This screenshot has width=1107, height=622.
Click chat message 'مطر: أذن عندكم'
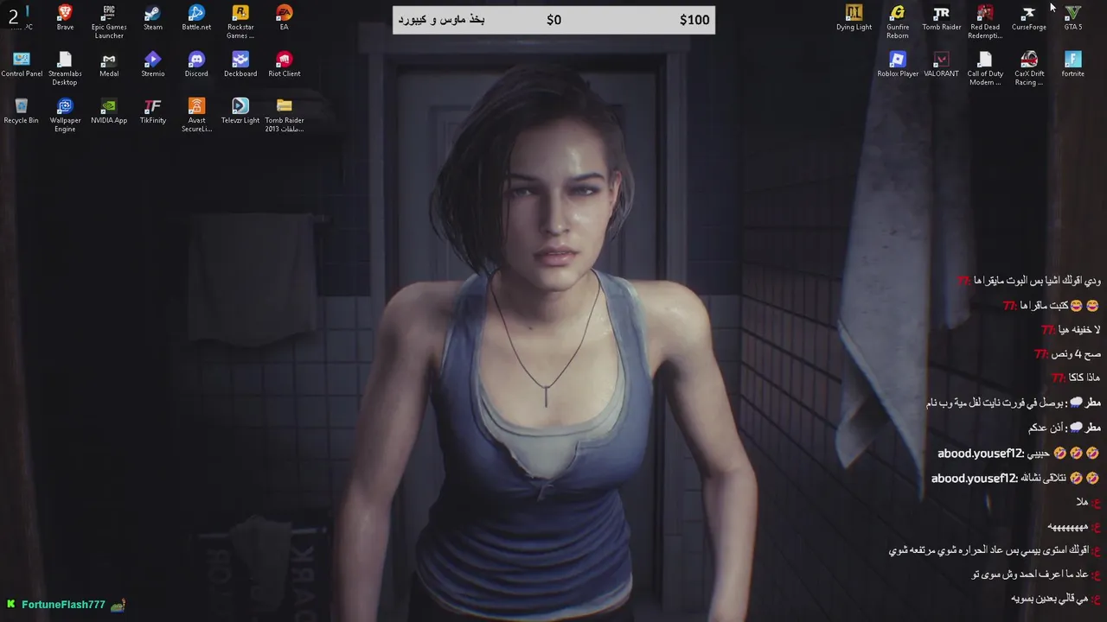[x=1064, y=428]
